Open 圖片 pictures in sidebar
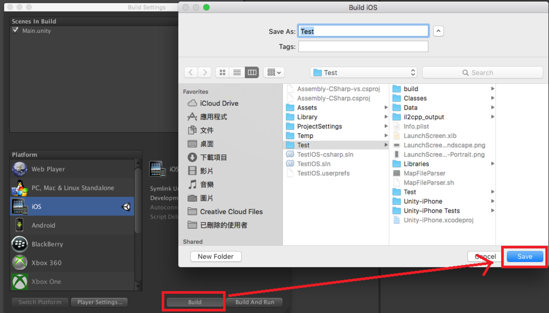549x313 pixels. (x=201, y=198)
